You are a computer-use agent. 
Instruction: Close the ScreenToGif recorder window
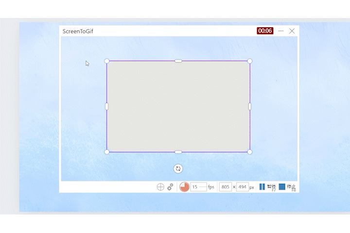pyautogui.click(x=292, y=31)
